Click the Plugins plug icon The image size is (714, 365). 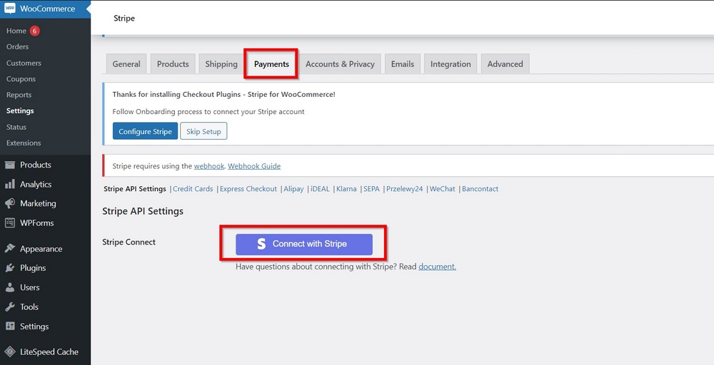click(9, 268)
